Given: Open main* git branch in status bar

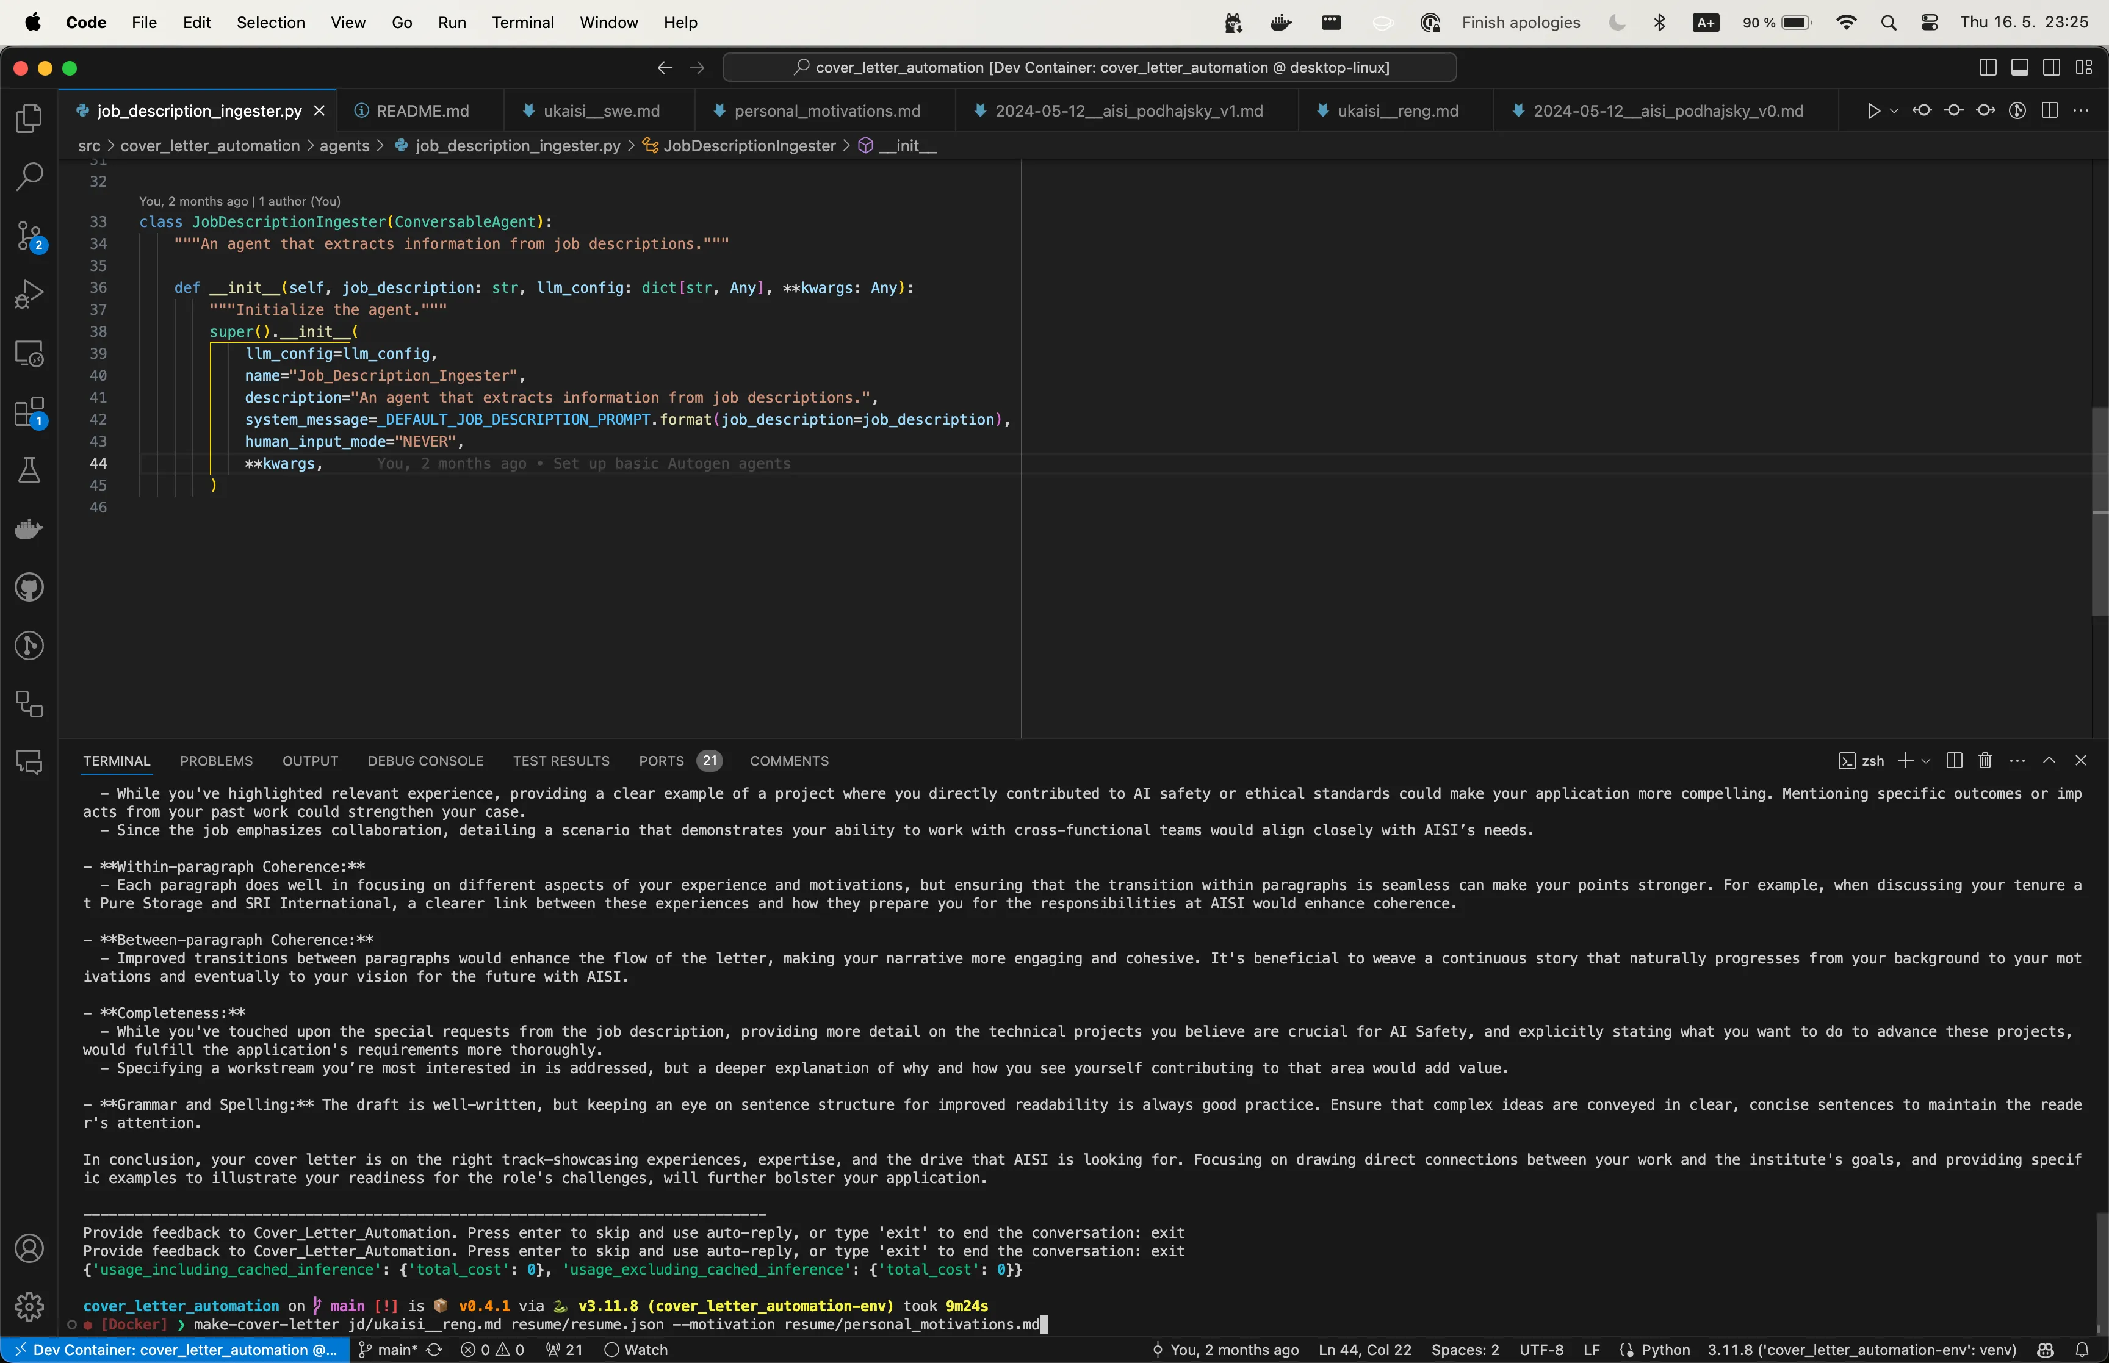Looking at the screenshot, I should (x=388, y=1350).
